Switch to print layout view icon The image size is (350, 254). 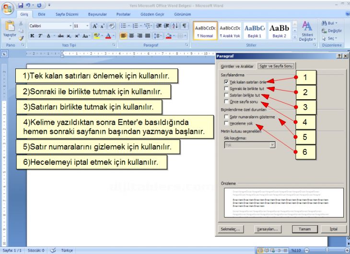click(x=260, y=251)
